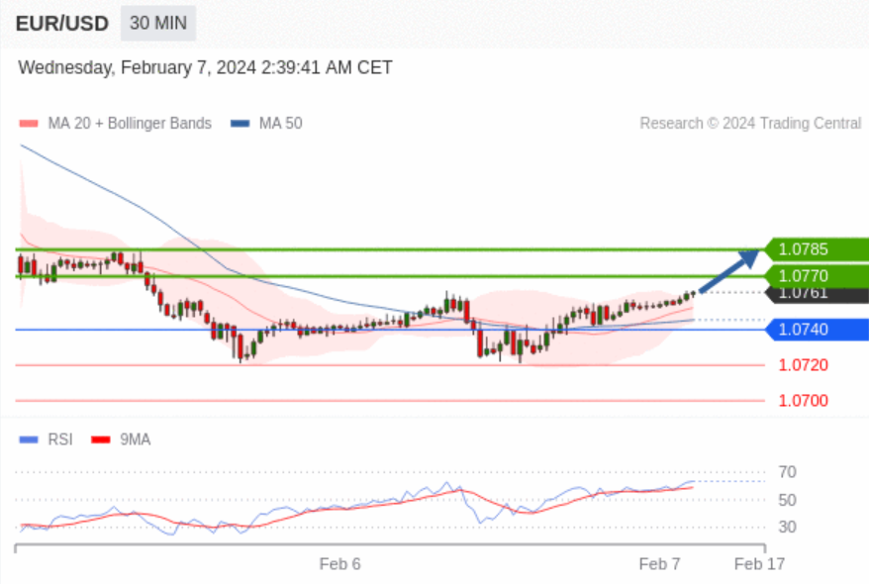Image resolution: width=869 pixels, height=584 pixels.
Task: Select the 1.0740 blue pivot label
Action: click(817, 330)
